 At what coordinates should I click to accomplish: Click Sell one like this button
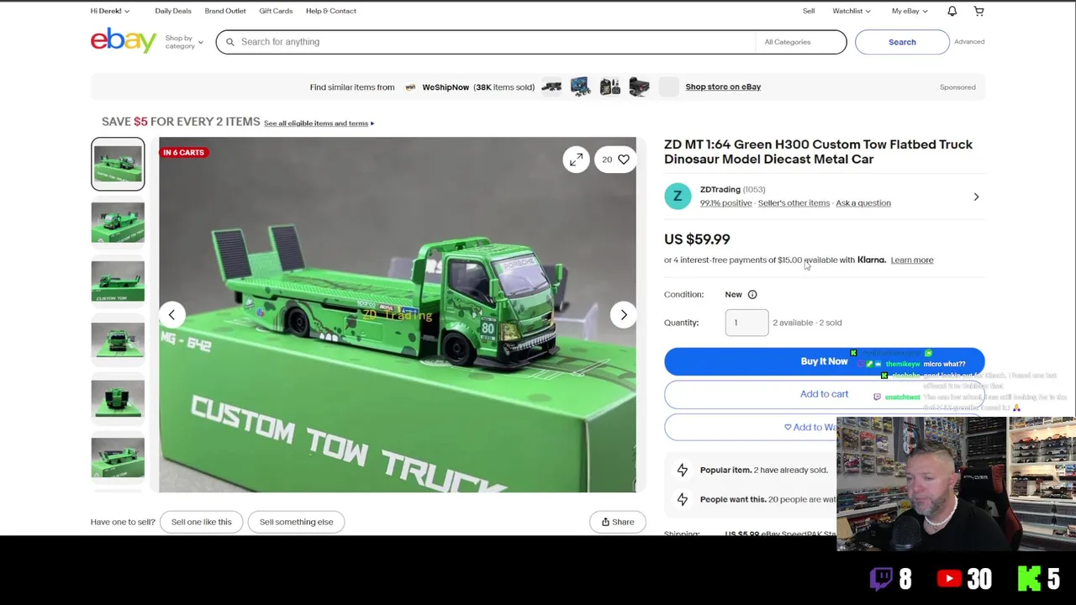202,522
